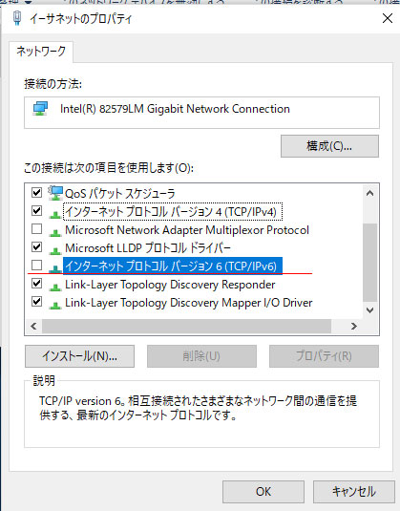Image resolution: width=400 pixels, height=511 pixels.
Task: Click the TCP/IPv4 protocol icon
Action: (55, 214)
